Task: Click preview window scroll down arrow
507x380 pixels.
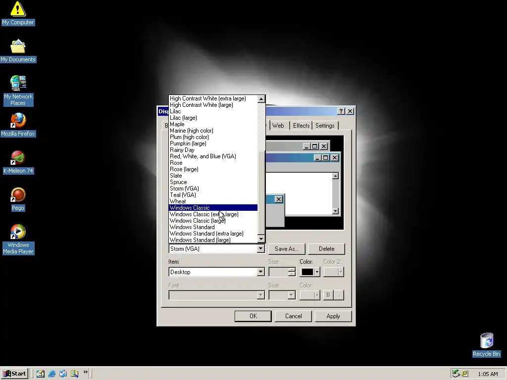Action: (x=335, y=211)
